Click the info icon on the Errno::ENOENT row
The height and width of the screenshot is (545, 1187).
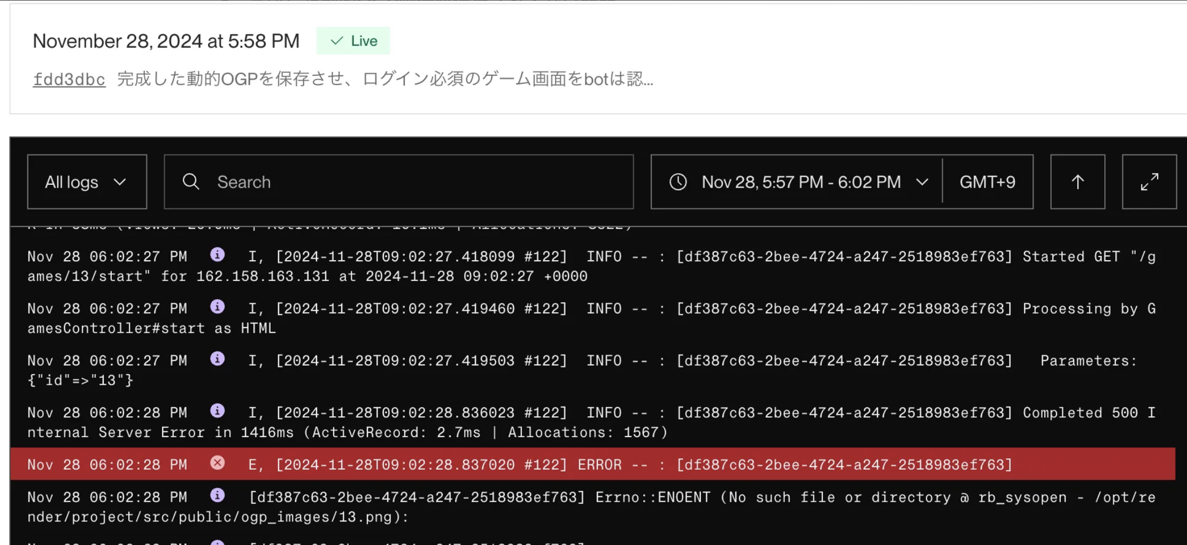(x=217, y=495)
